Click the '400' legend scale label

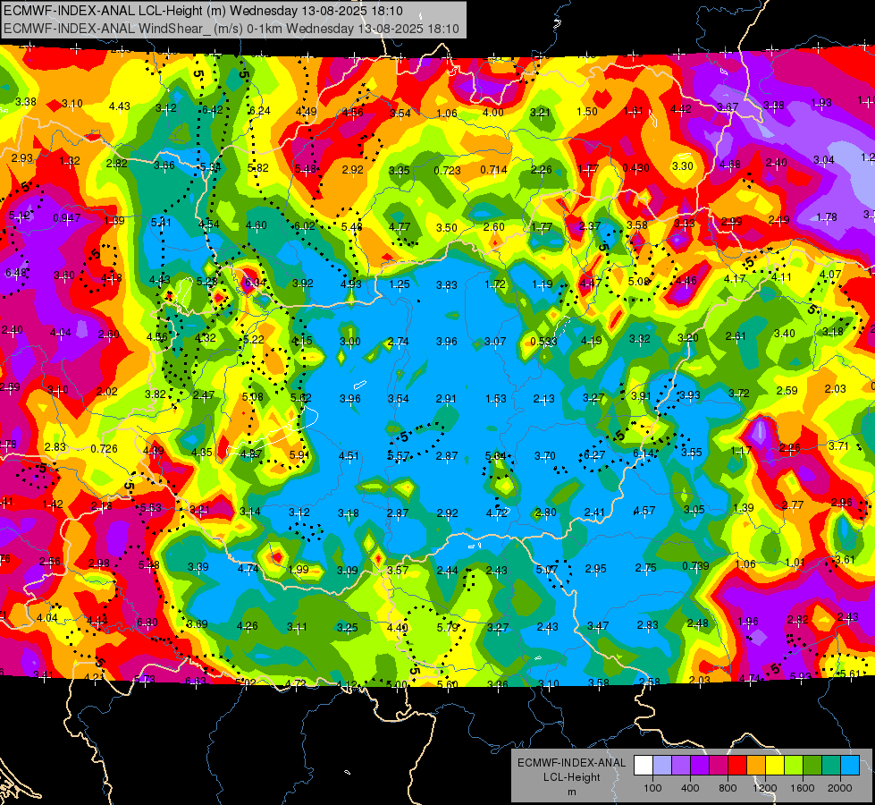click(690, 788)
